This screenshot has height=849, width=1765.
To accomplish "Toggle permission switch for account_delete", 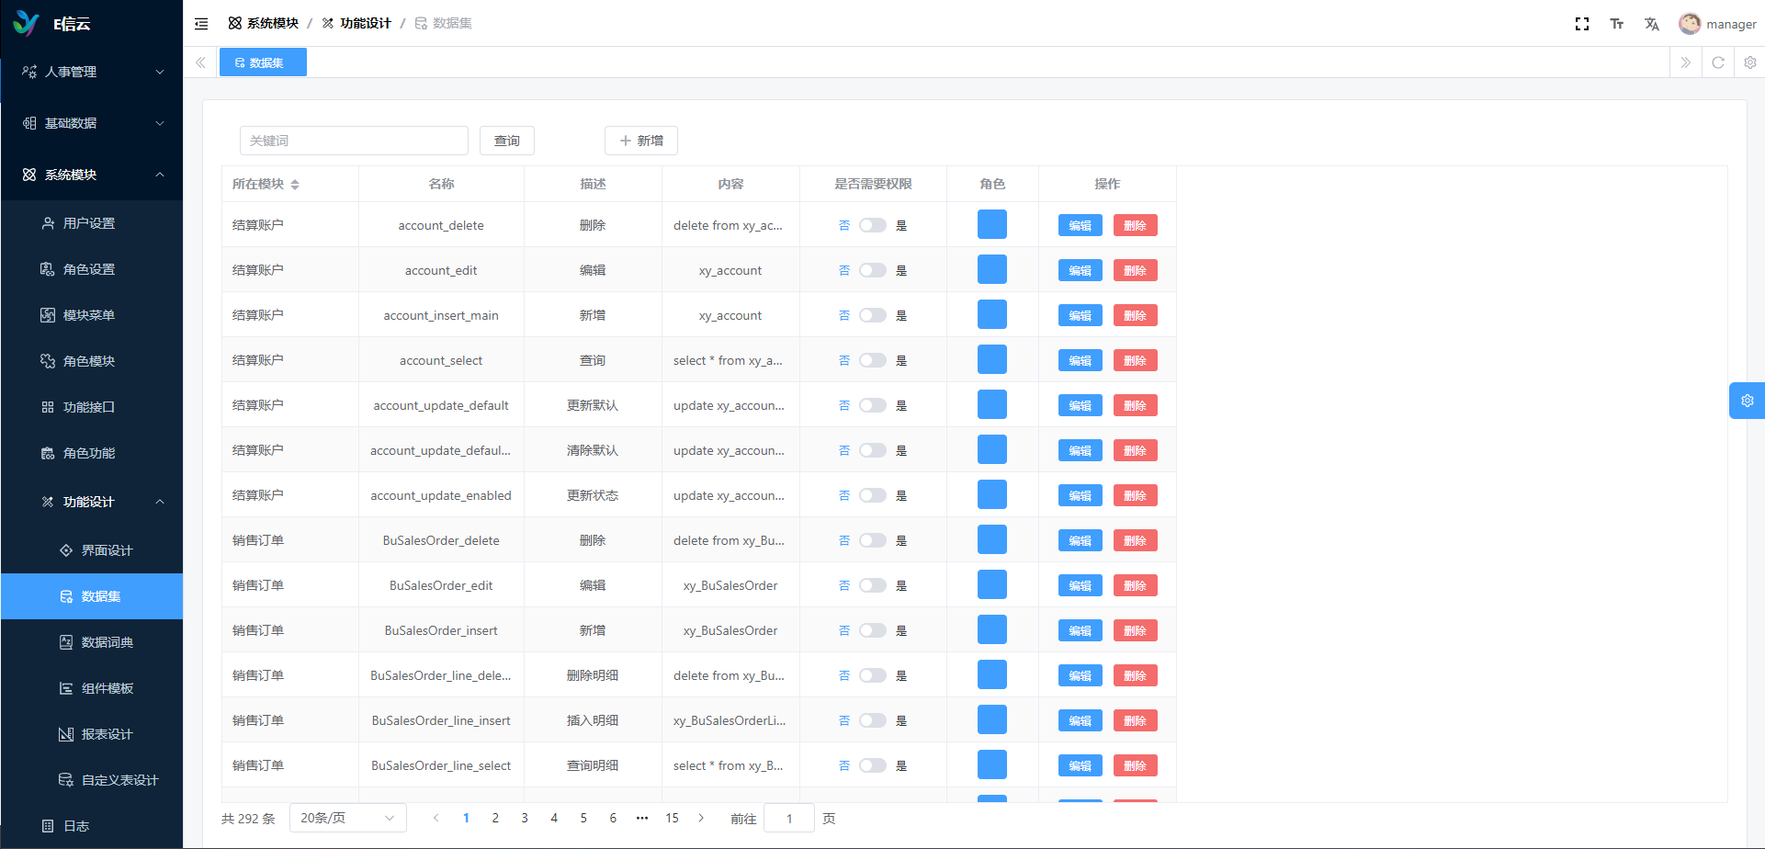I will 873,225.
